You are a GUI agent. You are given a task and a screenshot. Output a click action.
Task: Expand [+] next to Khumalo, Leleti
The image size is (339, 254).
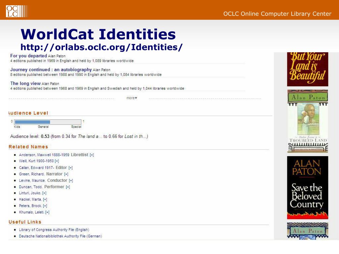[x=47, y=212]
